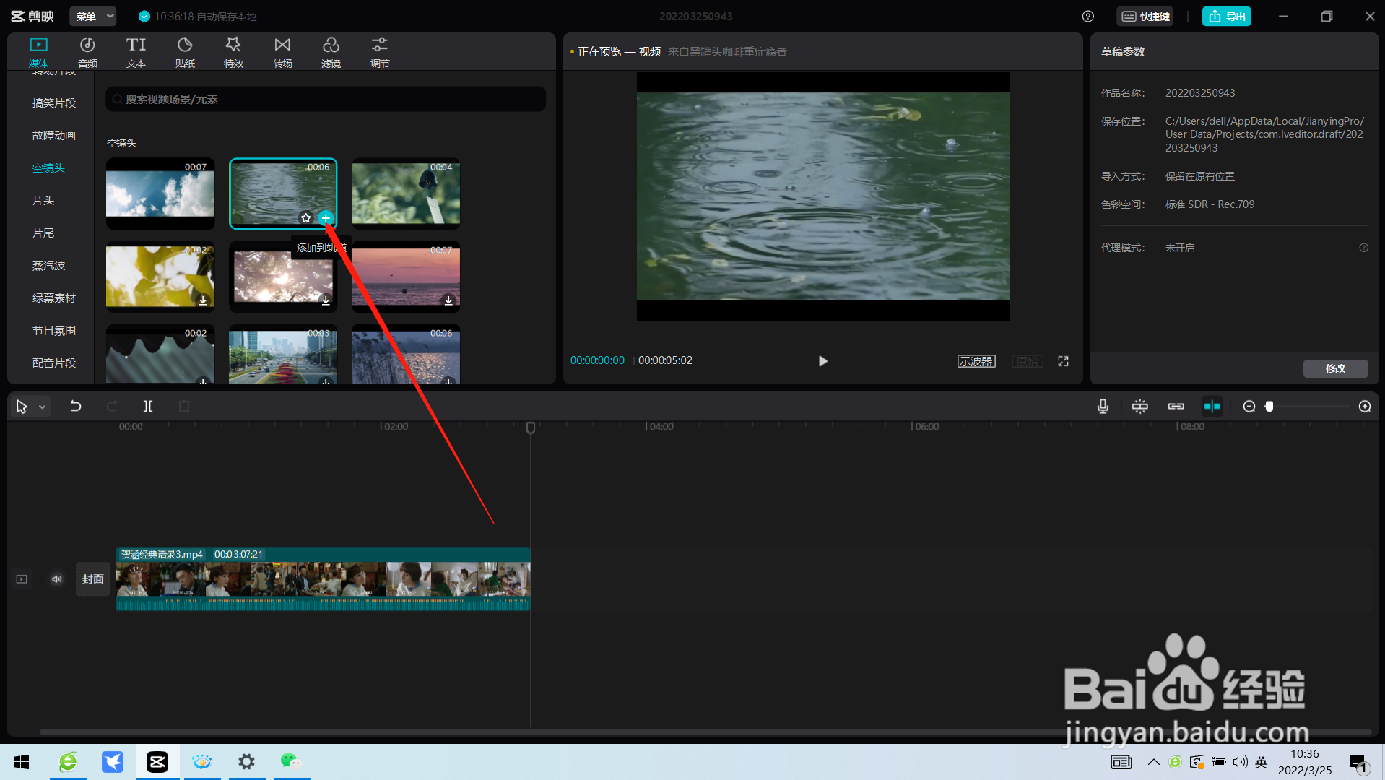Click the microphone record voiceover icon
Image resolution: width=1385 pixels, height=780 pixels.
coord(1103,407)
